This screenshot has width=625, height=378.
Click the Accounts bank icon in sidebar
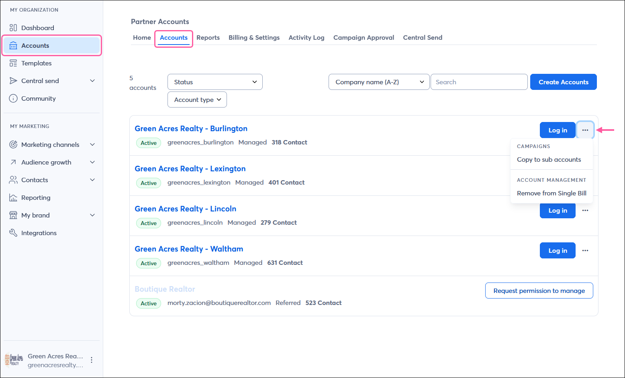pyautogui.click(x=13, y=45)
